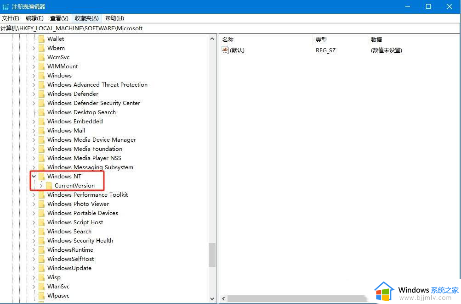
Task: Expand the CurrentVersion key
Action: (x=41, y=185)
